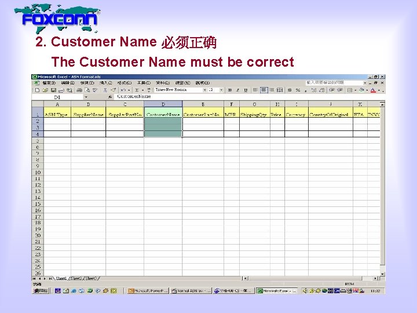
Task: Click the Print printer icon
Action: pyautogui.click(x=79, y=90)
